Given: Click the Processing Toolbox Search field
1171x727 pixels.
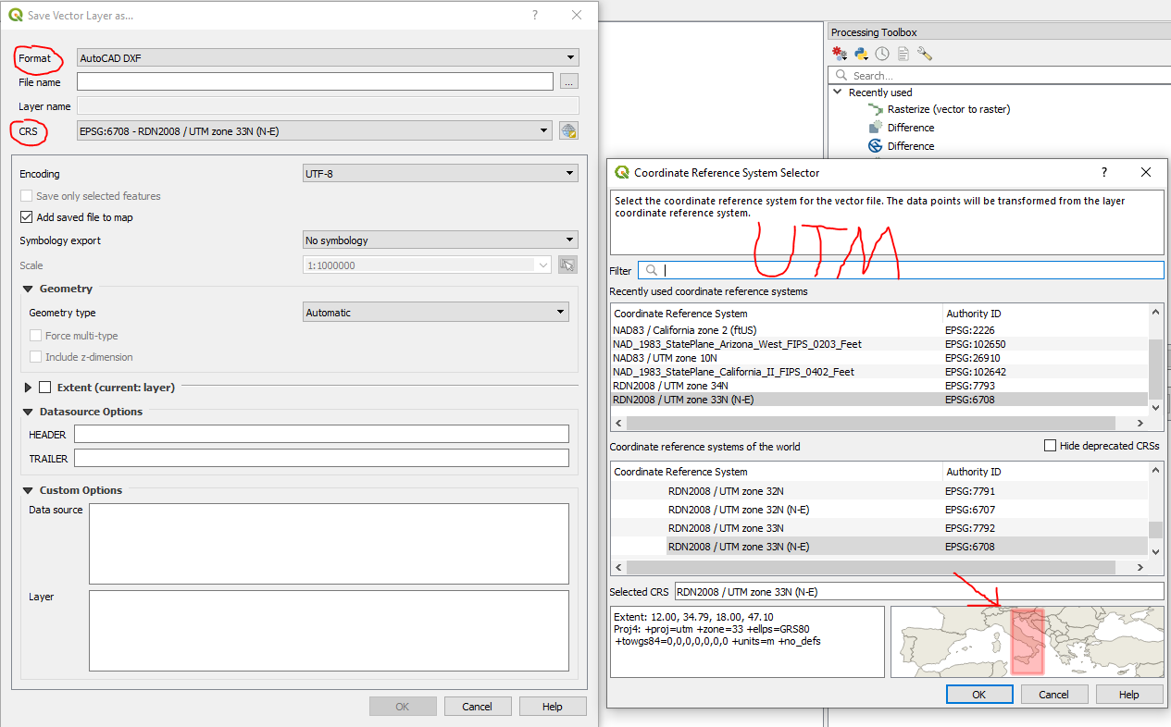Looking at the screenshot, I should pyautogui.click(x=1000, y=76).
